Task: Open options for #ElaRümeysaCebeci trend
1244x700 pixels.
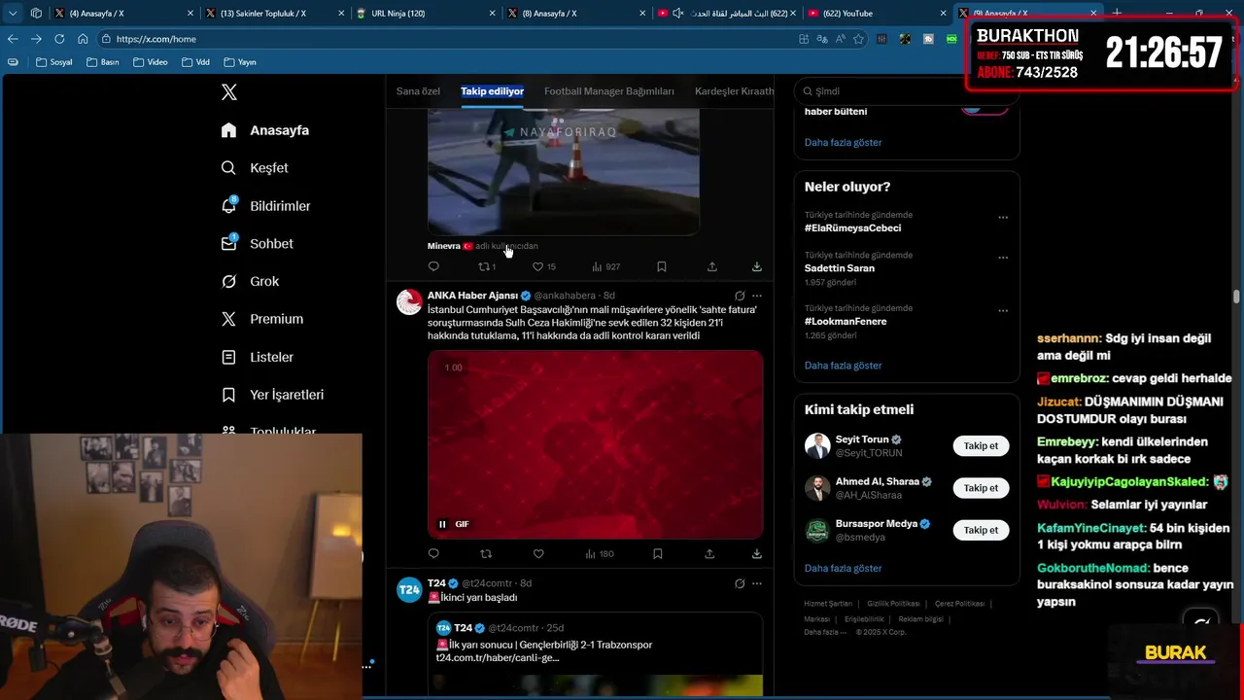Action: 1003,218
